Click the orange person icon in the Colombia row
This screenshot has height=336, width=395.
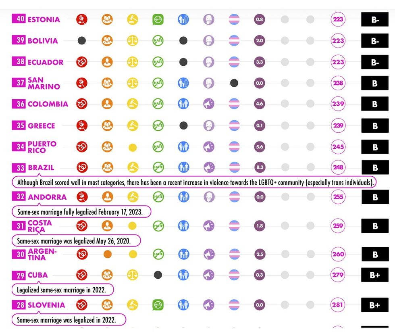(x=107, y=104)
